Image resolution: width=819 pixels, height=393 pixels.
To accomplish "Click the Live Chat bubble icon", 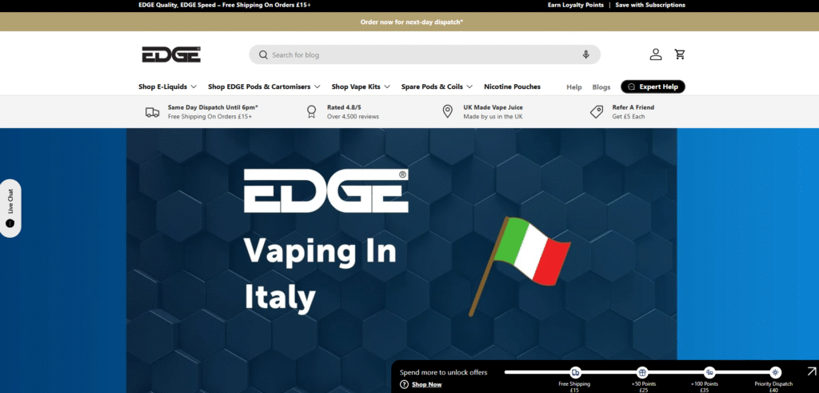I will pyautogui.click(x=10, y=223).
